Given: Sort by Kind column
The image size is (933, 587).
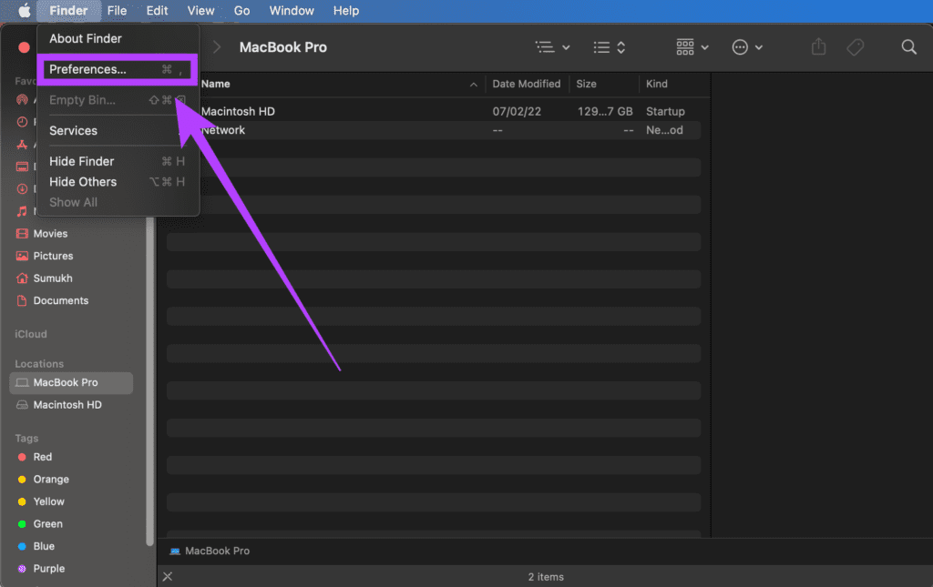Looking at the screenshot, I should [657, 84].
